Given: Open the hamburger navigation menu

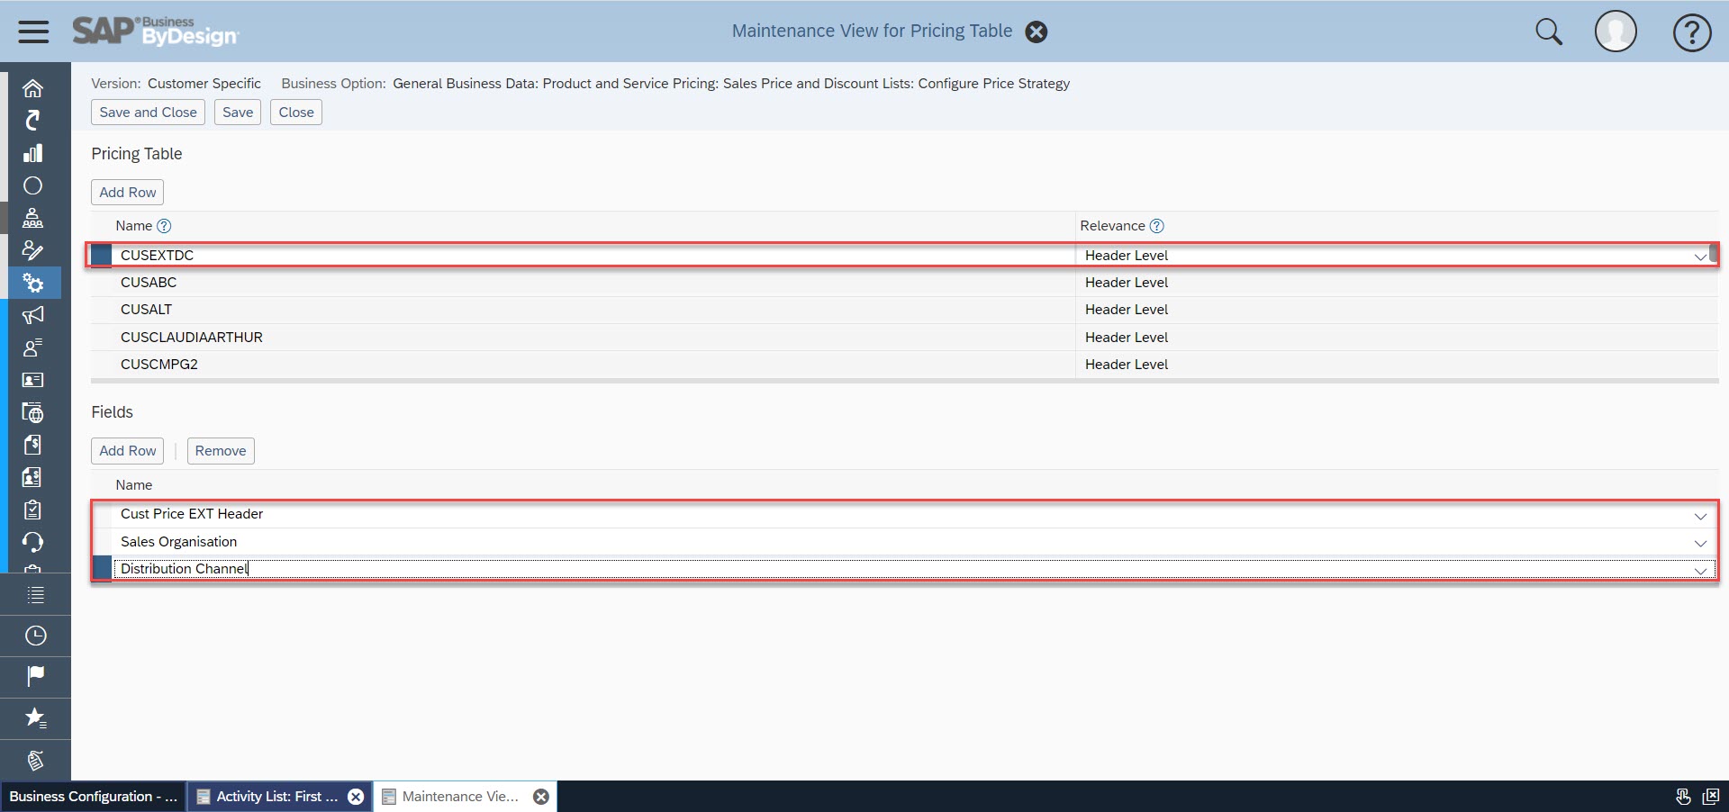Looking at the screenshot, I should (x=33, y=32).
